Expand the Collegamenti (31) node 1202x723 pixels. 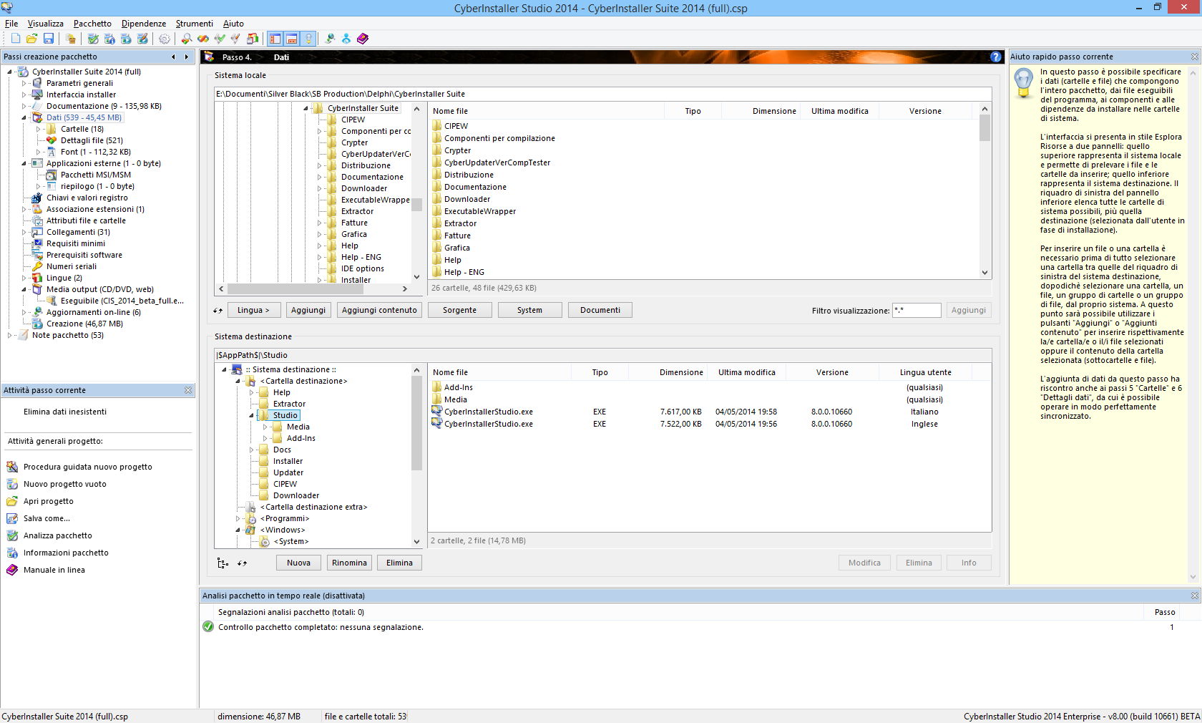(x=24, y=232)
